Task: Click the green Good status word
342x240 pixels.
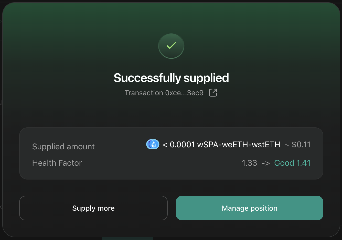Action: [284, 163]
